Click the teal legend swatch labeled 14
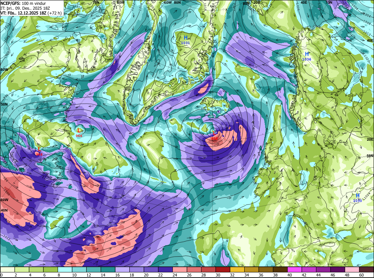This screenshot has height=278, width=374. [108, 269]
